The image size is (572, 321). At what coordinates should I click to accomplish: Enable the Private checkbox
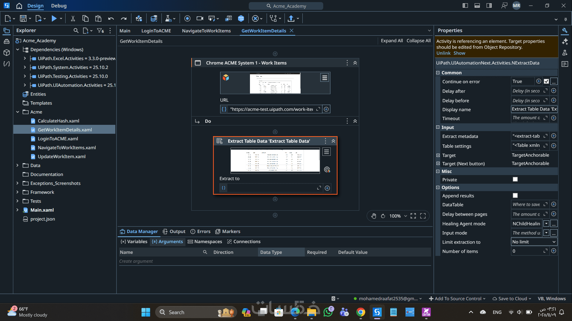(515, 180)
